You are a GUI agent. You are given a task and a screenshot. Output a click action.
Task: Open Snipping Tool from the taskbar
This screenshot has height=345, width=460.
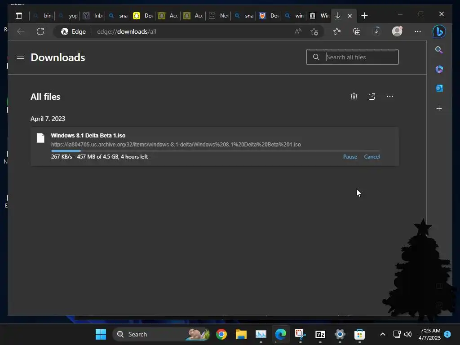301,334
